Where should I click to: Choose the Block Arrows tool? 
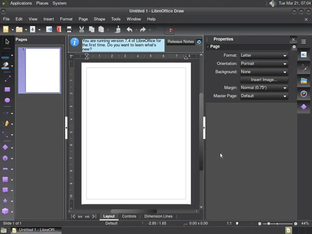click(x=5, y=169)
